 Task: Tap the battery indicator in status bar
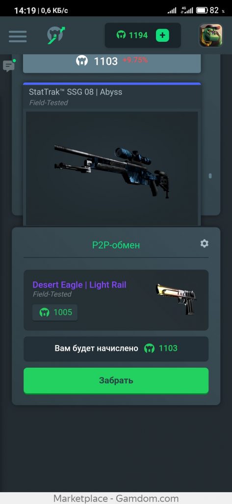pyautogui.click(x=202, y=11)
